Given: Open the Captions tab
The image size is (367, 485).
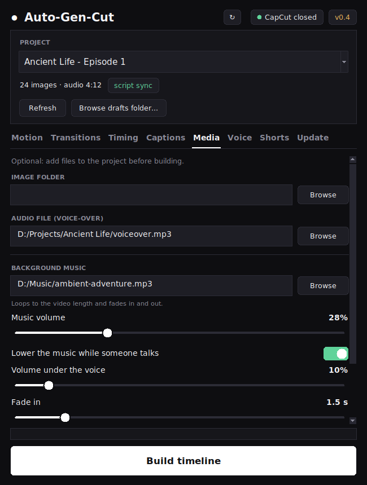Looking at the screenshot, I should (x=165, y=138).
